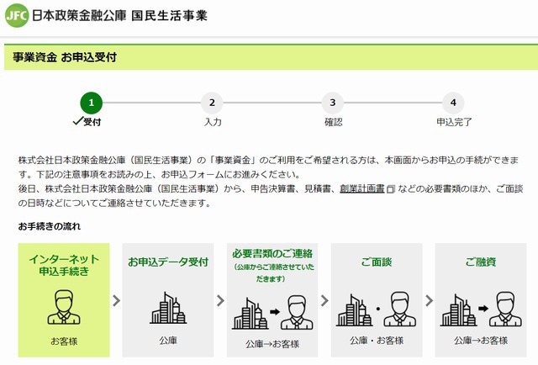Screen dimensions: 538x365
Task: Click the checkmark icon next to 受付
Action: pyautogui.click(x=78, y=121)
